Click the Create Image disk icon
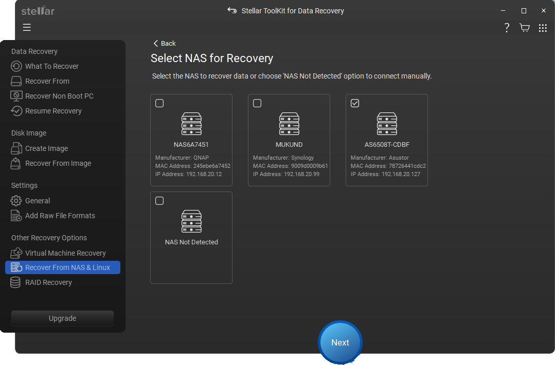The height and width of the screenshot is (365, 555). click(x=16, y=148)
